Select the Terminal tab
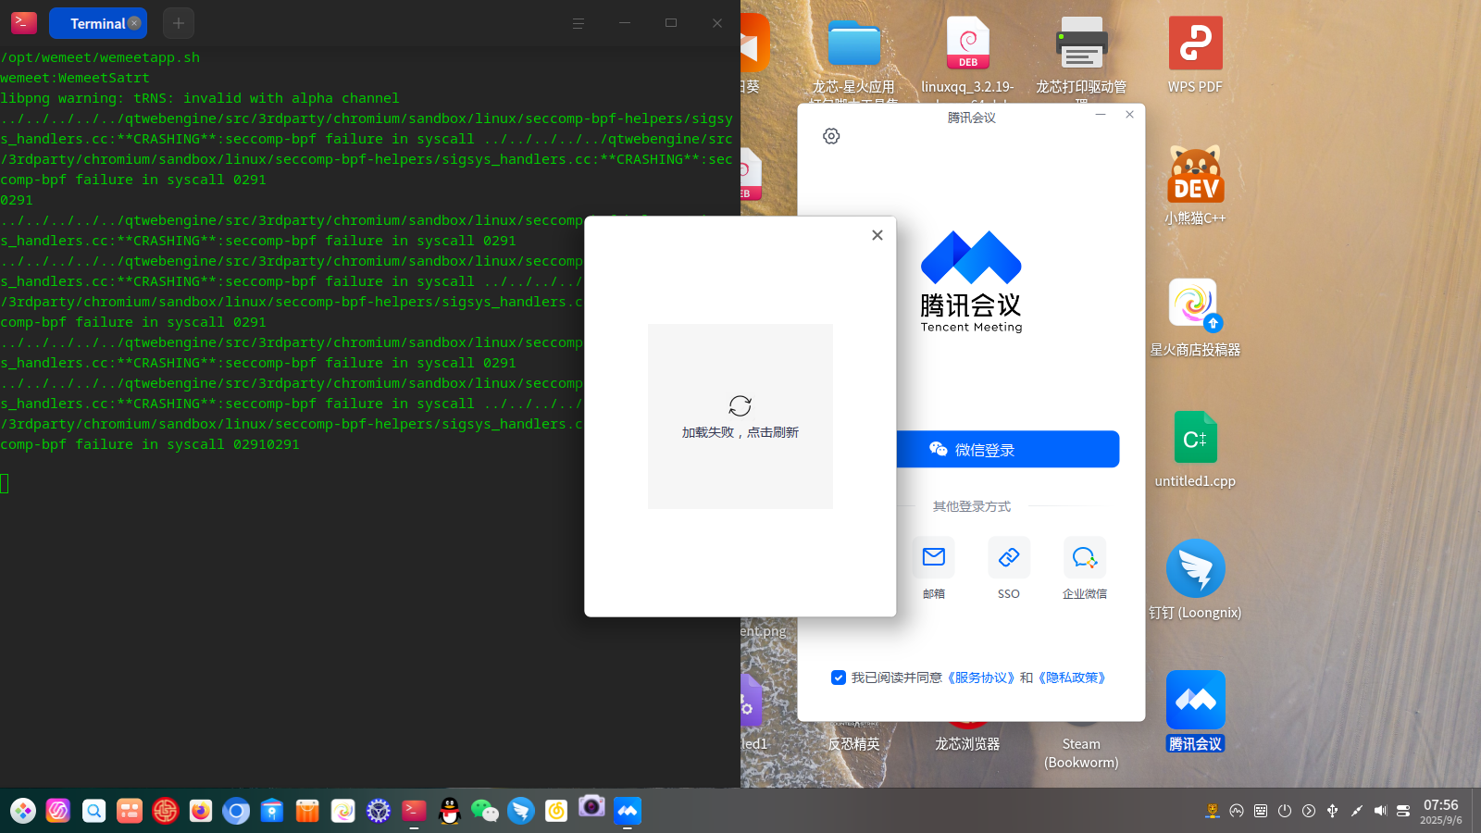1481x833 pixels. (97, 23)
